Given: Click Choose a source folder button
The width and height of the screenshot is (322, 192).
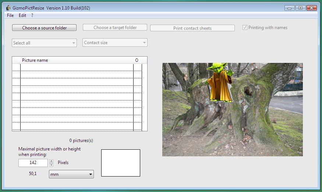Looking at the screenshot, I should tap(45, 28).
